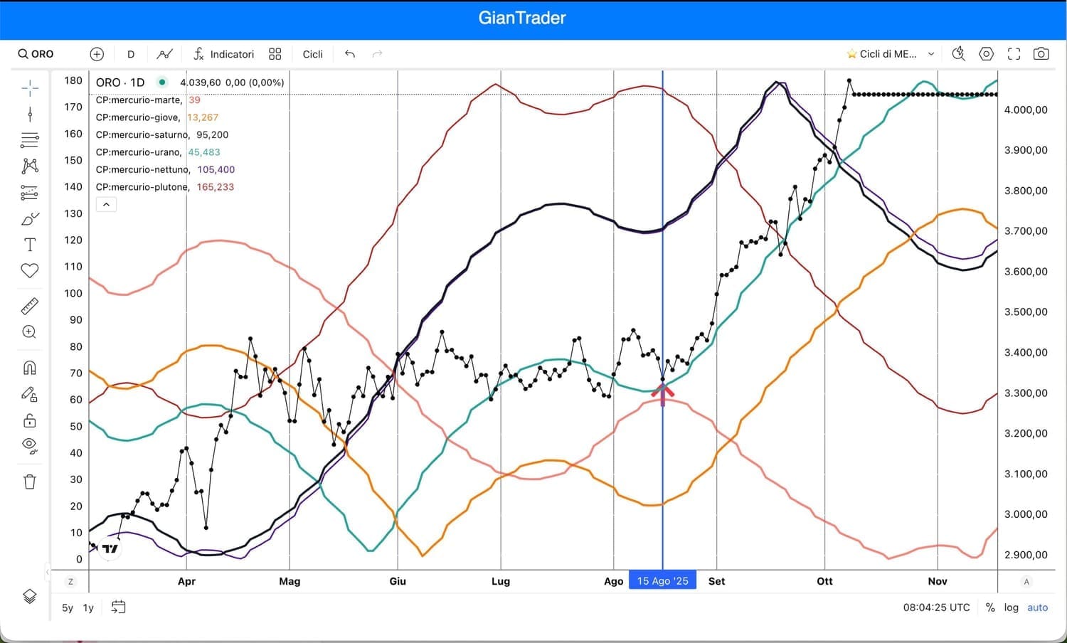The image size is (1067, 643).
Task: Select the ruler measure tool
Action: pyautogui.click(x=30, y=306)
